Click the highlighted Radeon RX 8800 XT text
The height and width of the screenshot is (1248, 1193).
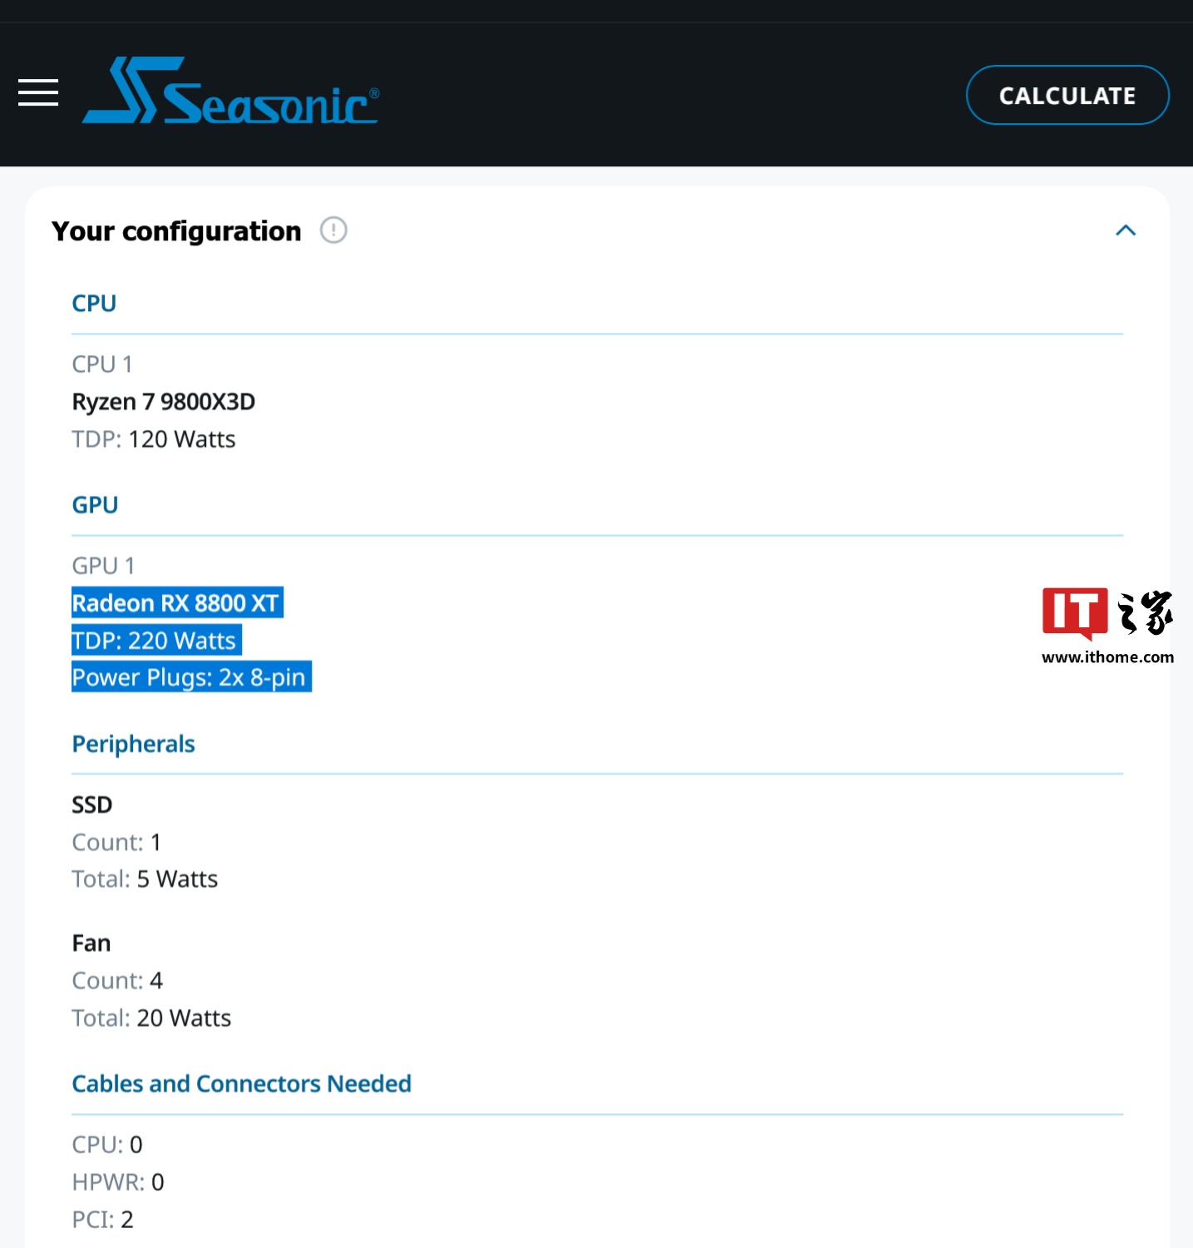point(176,603)
